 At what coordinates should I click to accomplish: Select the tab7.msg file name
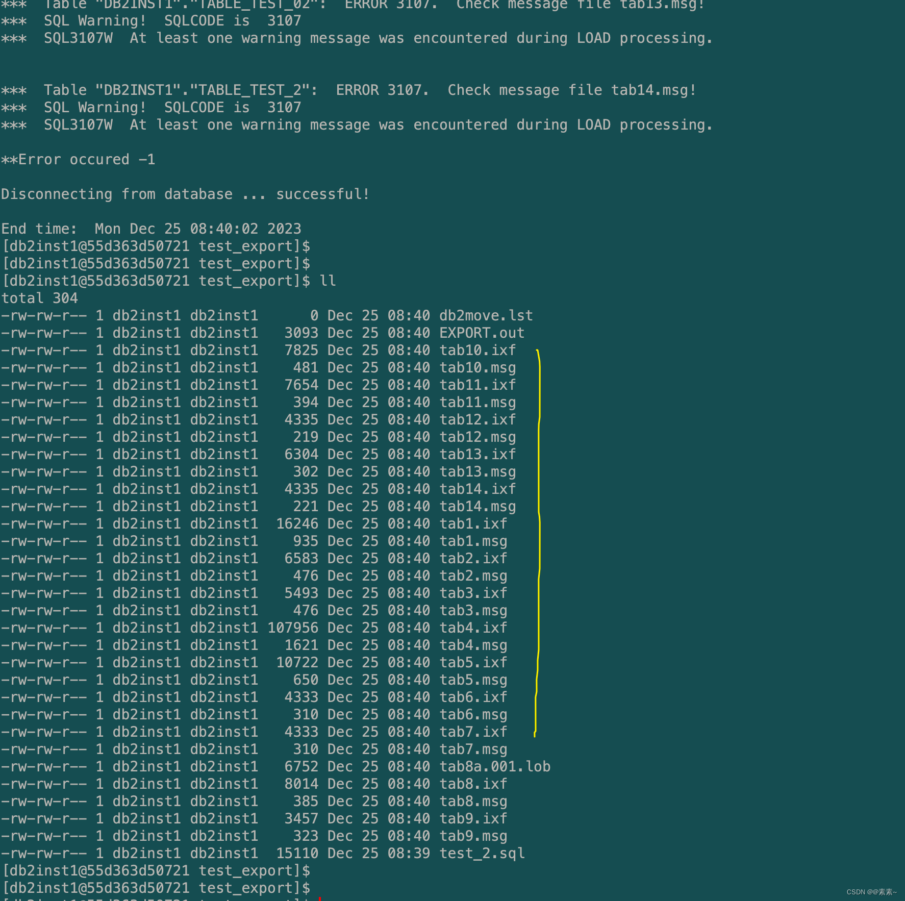(473, 749)
